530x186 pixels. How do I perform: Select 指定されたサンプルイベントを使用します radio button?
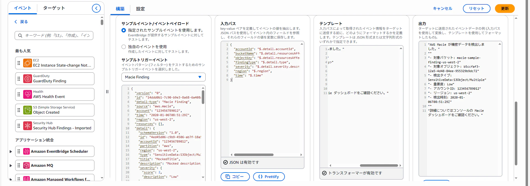tap(124, 30)
